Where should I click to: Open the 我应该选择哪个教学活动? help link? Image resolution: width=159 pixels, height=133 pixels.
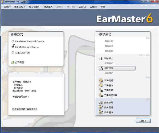tap(25, 109)
